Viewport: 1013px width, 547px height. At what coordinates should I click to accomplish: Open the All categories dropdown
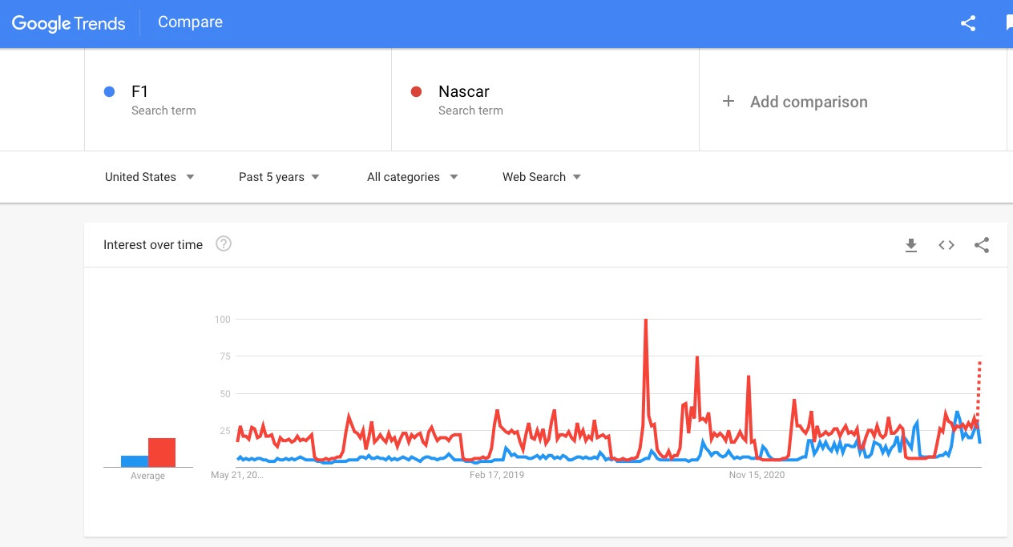(x=411, y=176)
